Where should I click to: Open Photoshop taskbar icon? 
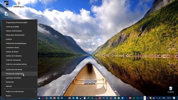pos(142,98)
